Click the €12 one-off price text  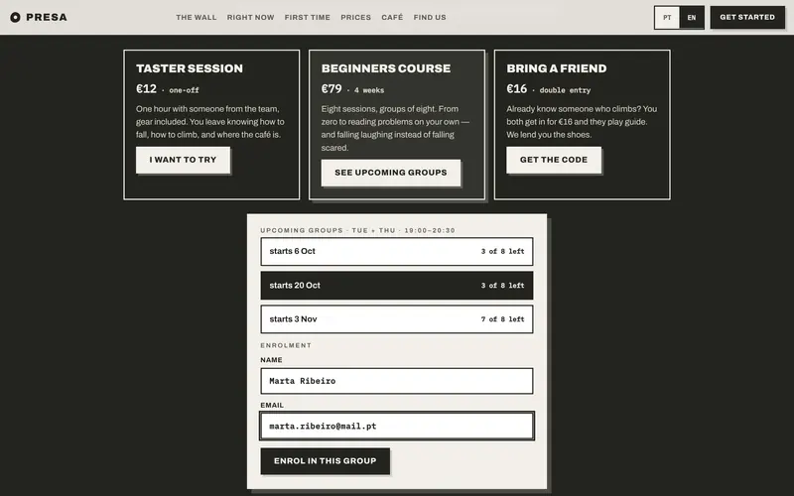click(168, 89)
